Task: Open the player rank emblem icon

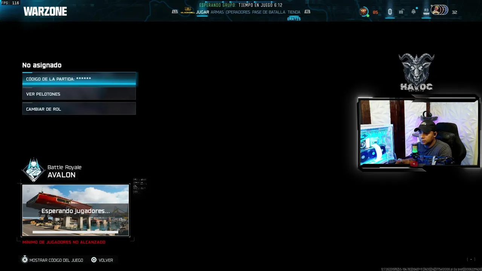Action: point(363,12)
